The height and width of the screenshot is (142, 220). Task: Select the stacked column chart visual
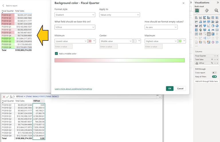tap(201, 18)
